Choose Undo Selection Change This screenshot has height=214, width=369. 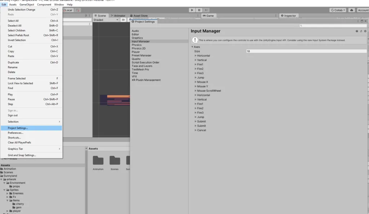(x=32, y=10)
